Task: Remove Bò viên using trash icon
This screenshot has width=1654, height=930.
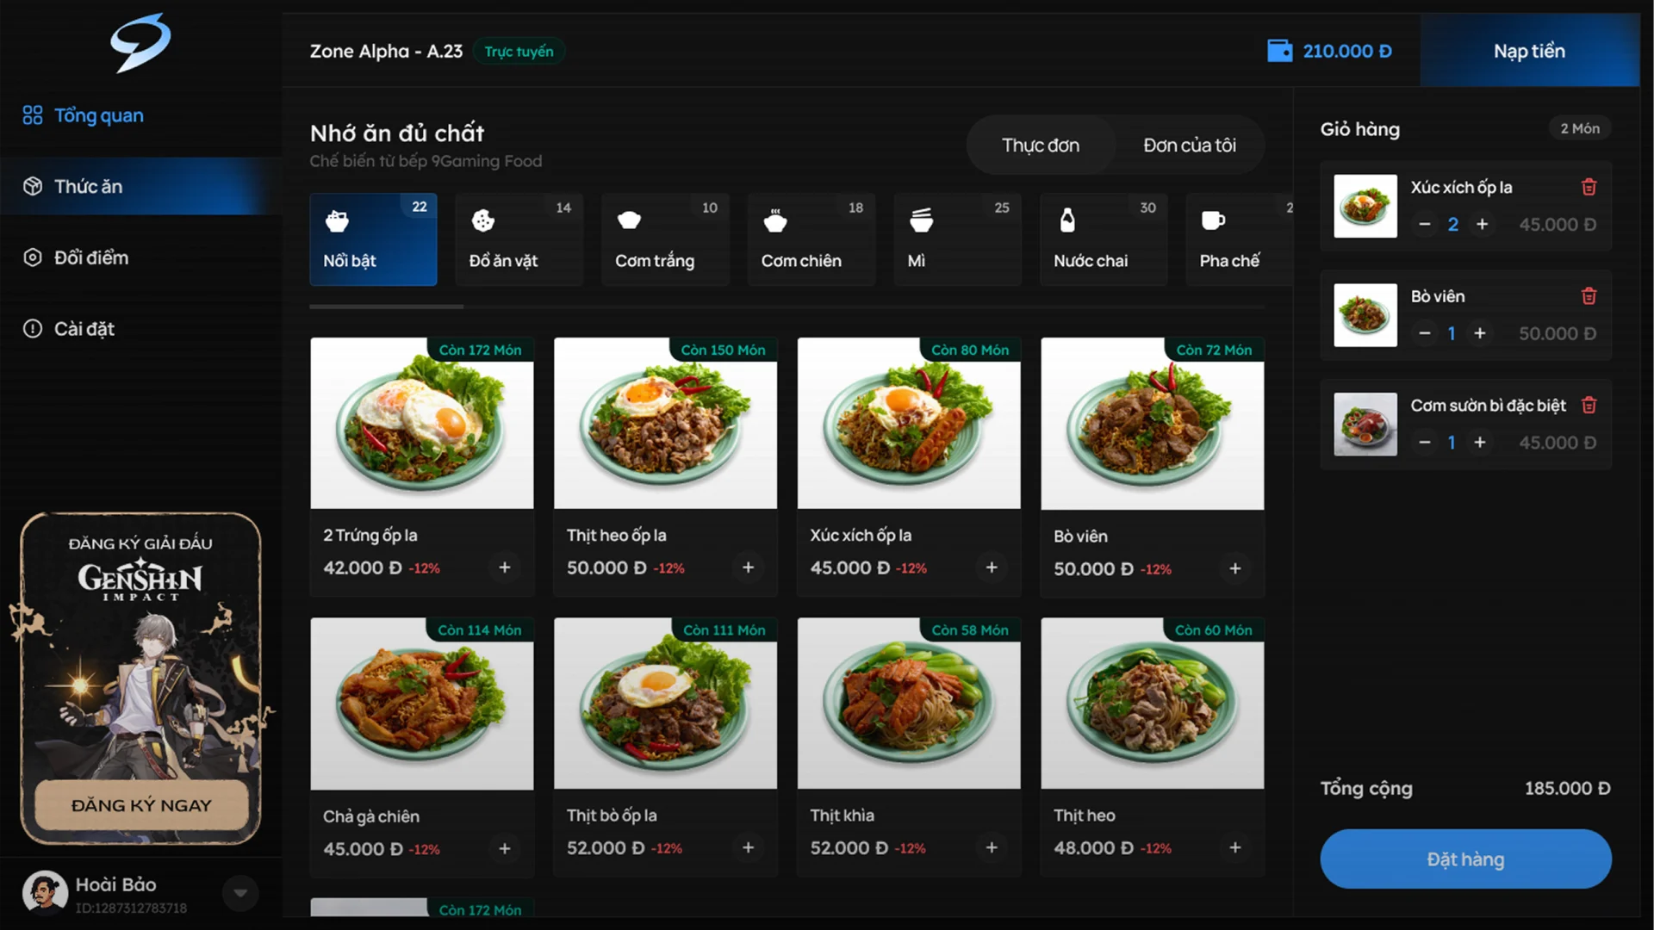Action: 1589,296
